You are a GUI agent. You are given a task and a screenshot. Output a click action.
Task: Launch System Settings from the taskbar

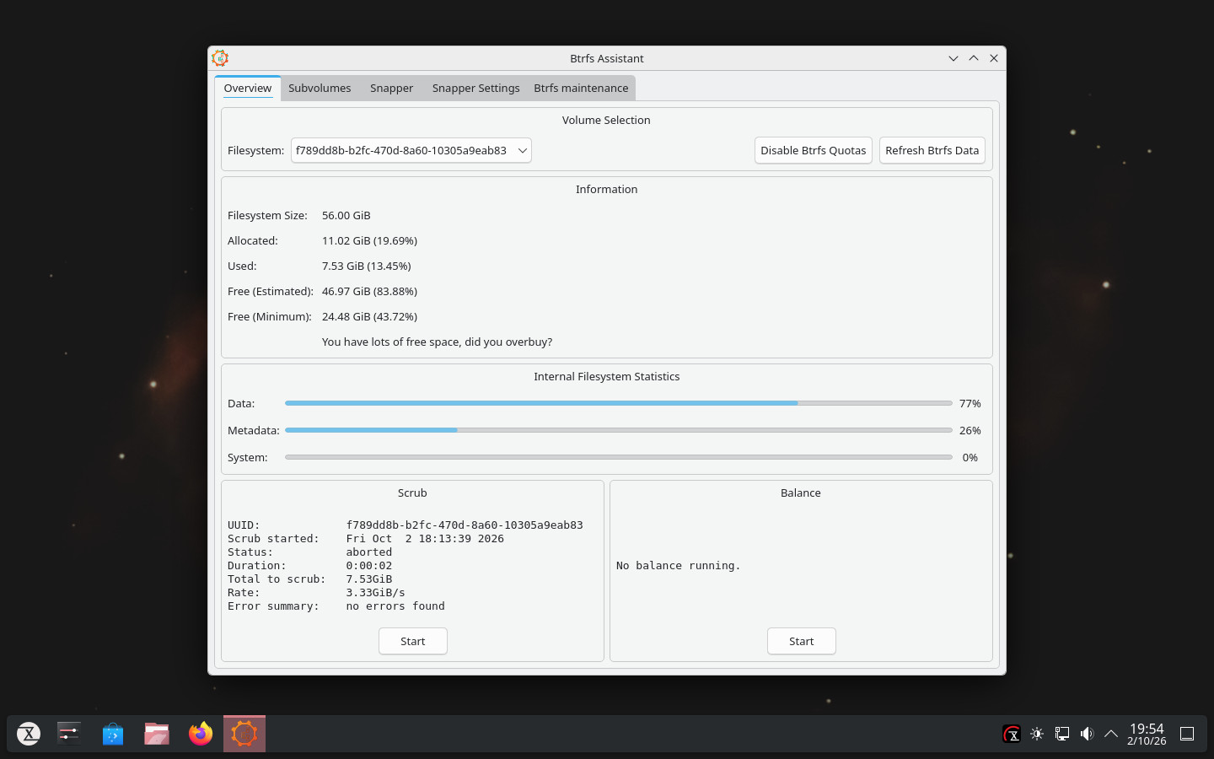tap(69, 734)
